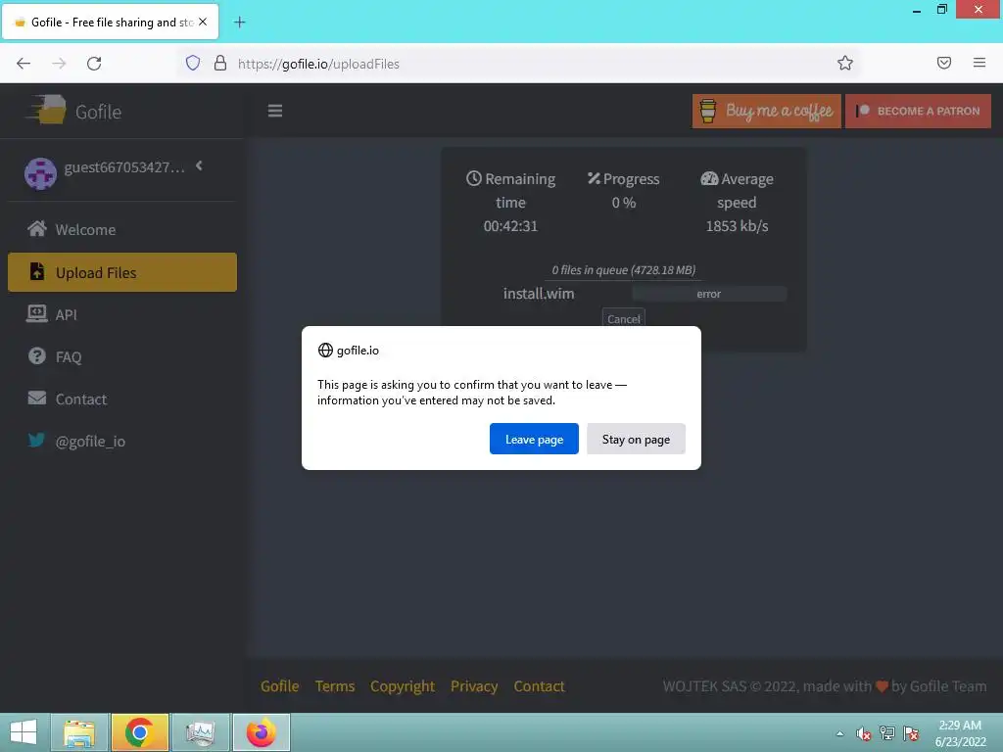Viewport: 1003px width, 752px height.
Task: Choose Stay on page button
Action: [636, 439]
